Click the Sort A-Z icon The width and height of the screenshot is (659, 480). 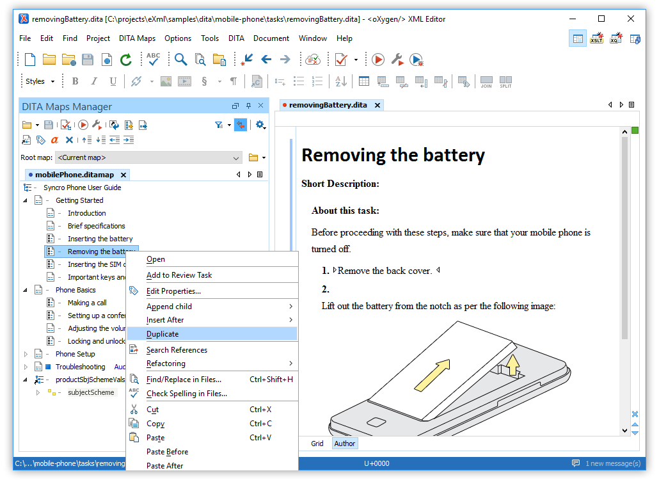click(x=341, y=81)
